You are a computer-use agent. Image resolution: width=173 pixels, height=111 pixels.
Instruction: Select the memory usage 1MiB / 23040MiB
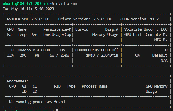(102, 55)
